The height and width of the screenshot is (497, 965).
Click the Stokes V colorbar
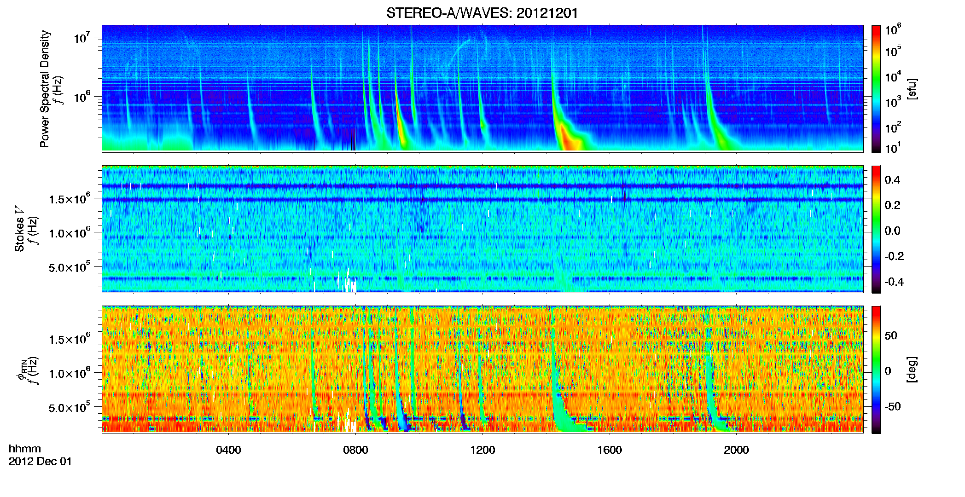tap(876, 229)
